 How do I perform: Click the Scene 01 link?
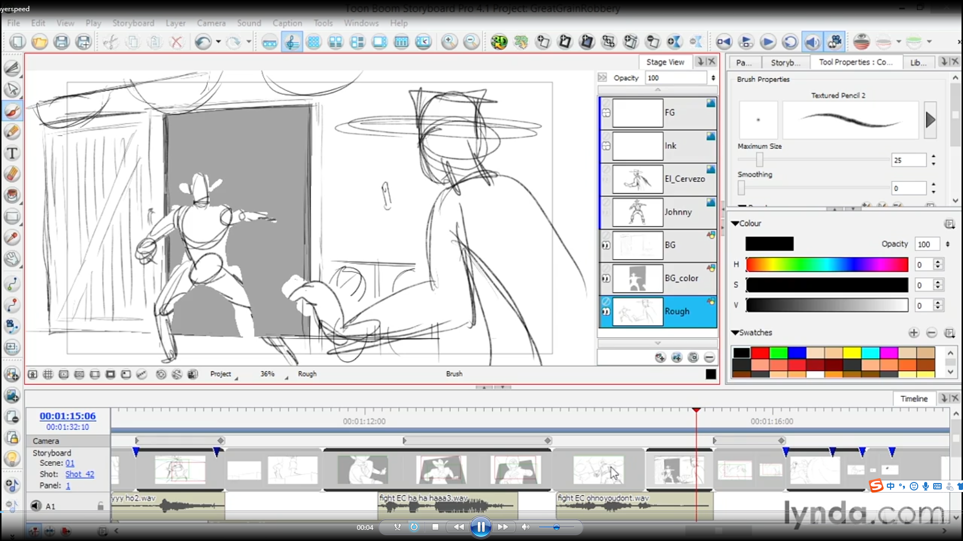[x=70, y=463]
